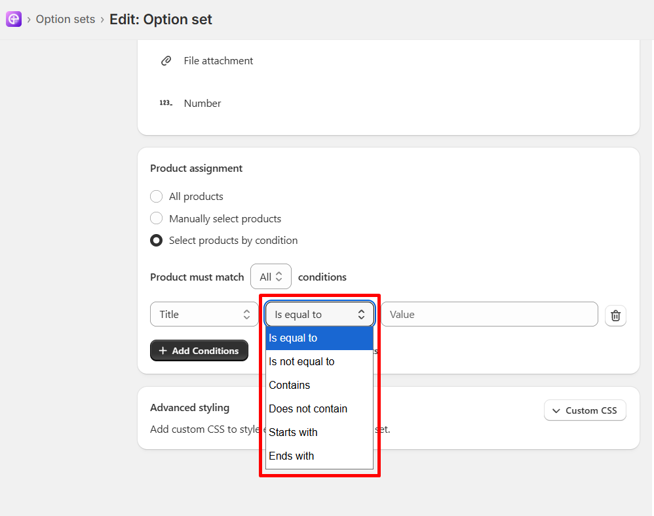The width and height of the screenshot is (654, 516).
Task: Expand the Custom CSS section
Action: pyautogui.click(x=585, y=410)
